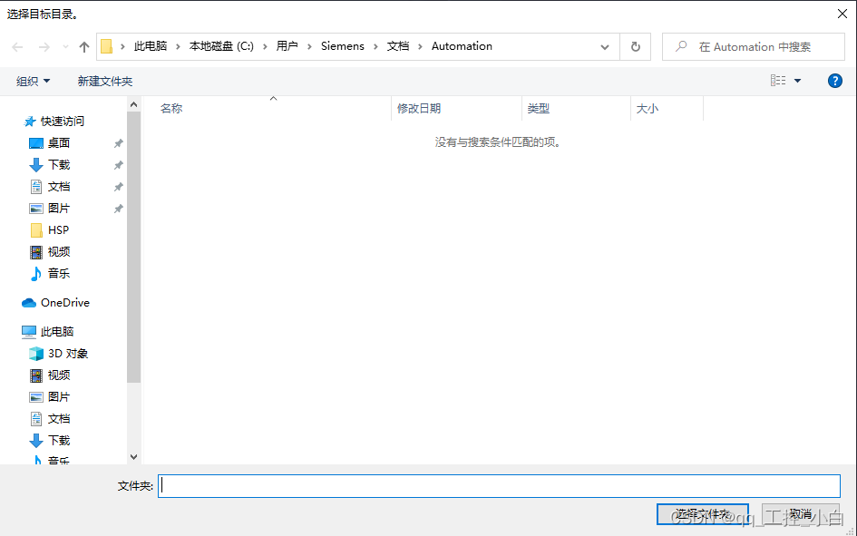Expand chevron after 此电脑 breadcrumb
This screenshot has width=857, height=536.
tap(178, 46)
